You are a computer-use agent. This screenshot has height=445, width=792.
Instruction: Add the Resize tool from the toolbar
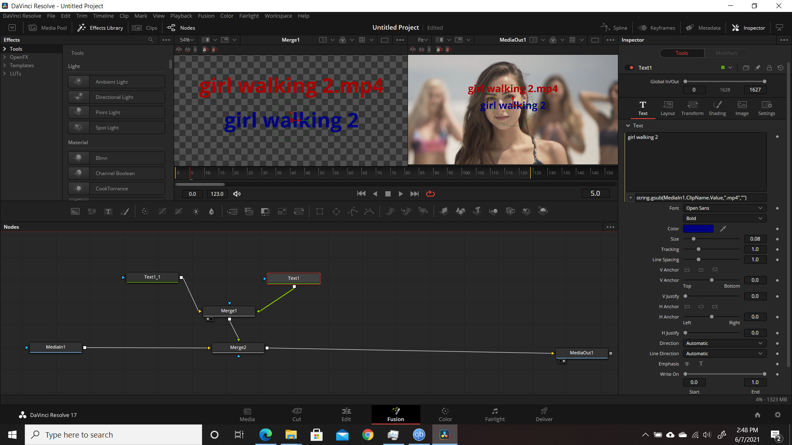(282, 211)
